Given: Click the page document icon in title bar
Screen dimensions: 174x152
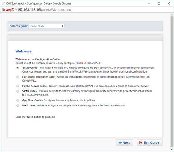Looking at the screenshot, I should 4,3.
